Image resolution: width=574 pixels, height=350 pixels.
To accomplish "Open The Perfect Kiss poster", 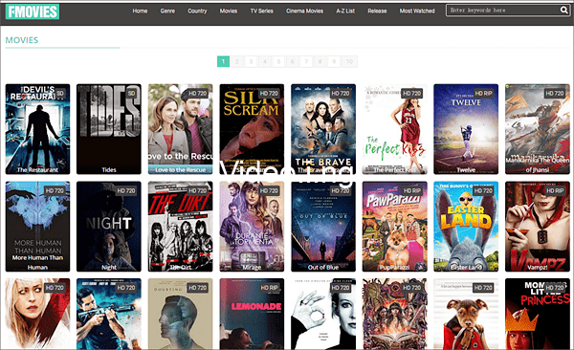I will click(x=394, y=129).
